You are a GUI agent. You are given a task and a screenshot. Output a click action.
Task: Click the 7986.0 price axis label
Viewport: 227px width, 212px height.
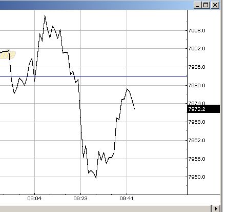(197, 67)
